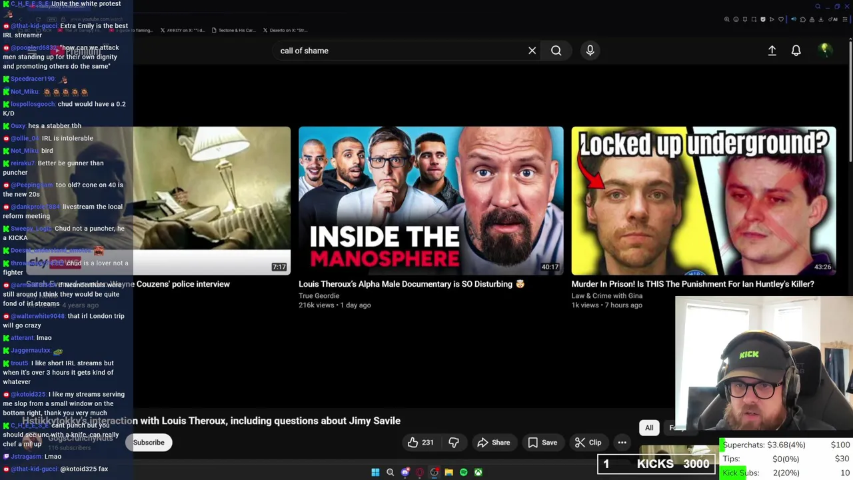Image resolution: width=853 pixels, height=480 pixels.
Task: Click chat username 'Sweepy_Logic'
Action: click(x=31, y=229)
